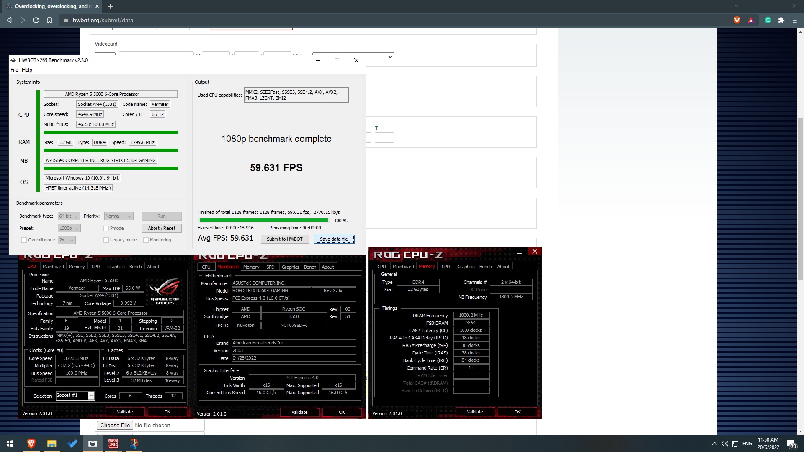
Task: Click the Grammarly extension icon
Action: (x=768, y=20)
